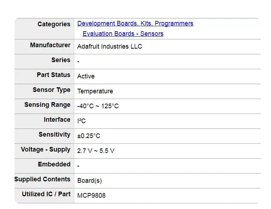This screenshot has height=209, width=271.
Task: Select the Series row label
Action: [x=61, y=60]
